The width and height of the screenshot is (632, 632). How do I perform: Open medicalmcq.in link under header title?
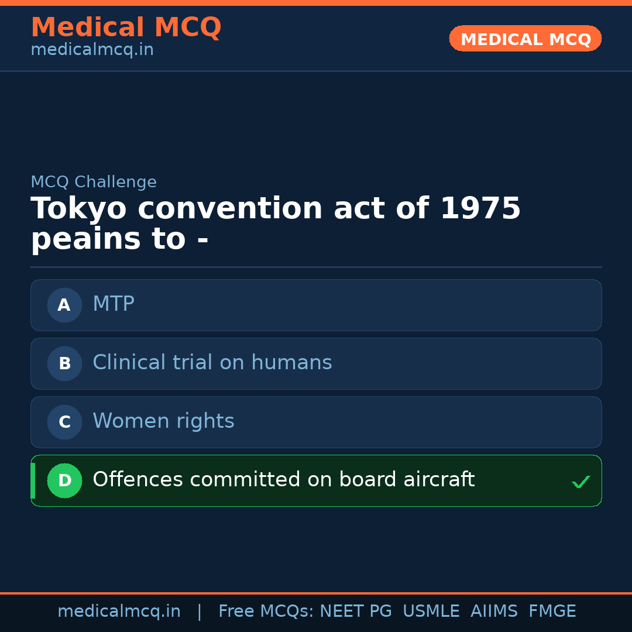(92, 50)
